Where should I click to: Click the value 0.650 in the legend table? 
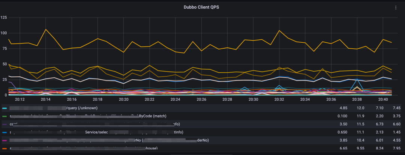(x=342, y=132)
